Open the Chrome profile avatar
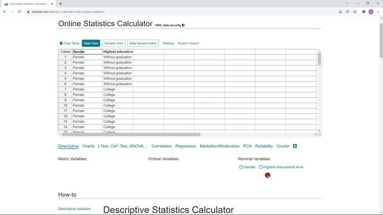 (371, 12)
